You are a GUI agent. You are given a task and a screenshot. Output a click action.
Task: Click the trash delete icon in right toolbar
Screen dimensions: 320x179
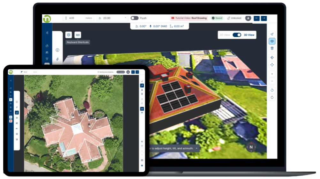point(272,48)
